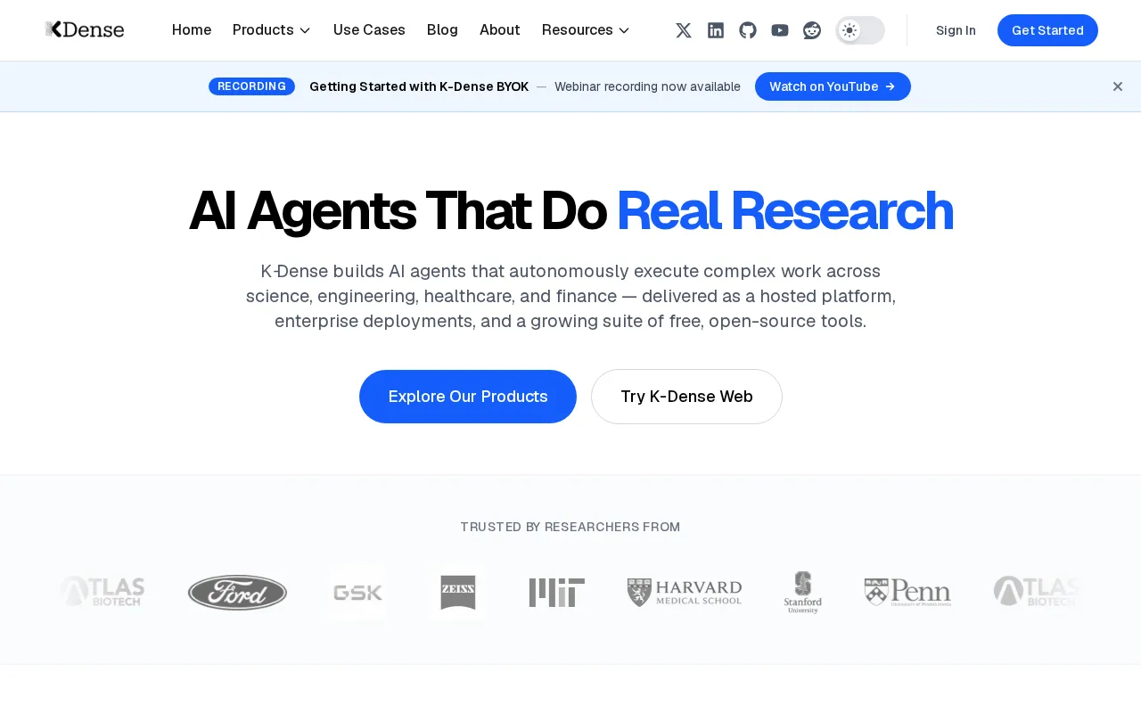Open the Use Cases page

[x=369, y=30]
